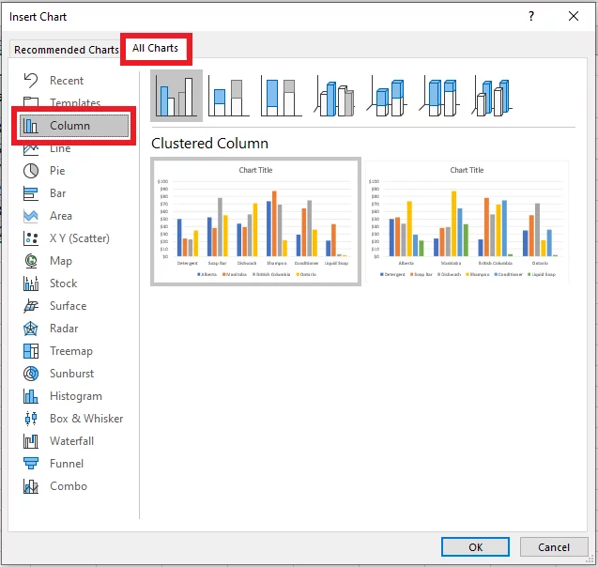
Task: Choose the Stacked Column subtype icon
Action: [229, 95]
